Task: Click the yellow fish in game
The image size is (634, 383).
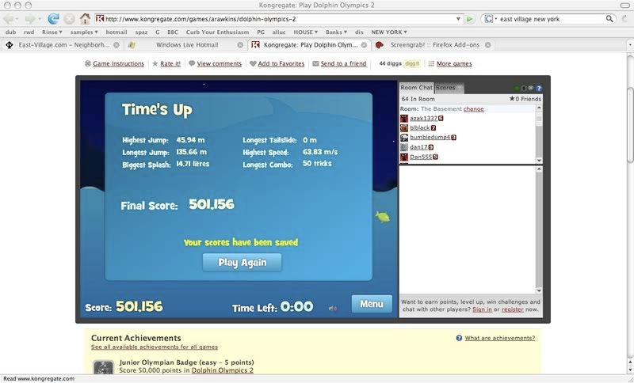Action: click(382, 217)
